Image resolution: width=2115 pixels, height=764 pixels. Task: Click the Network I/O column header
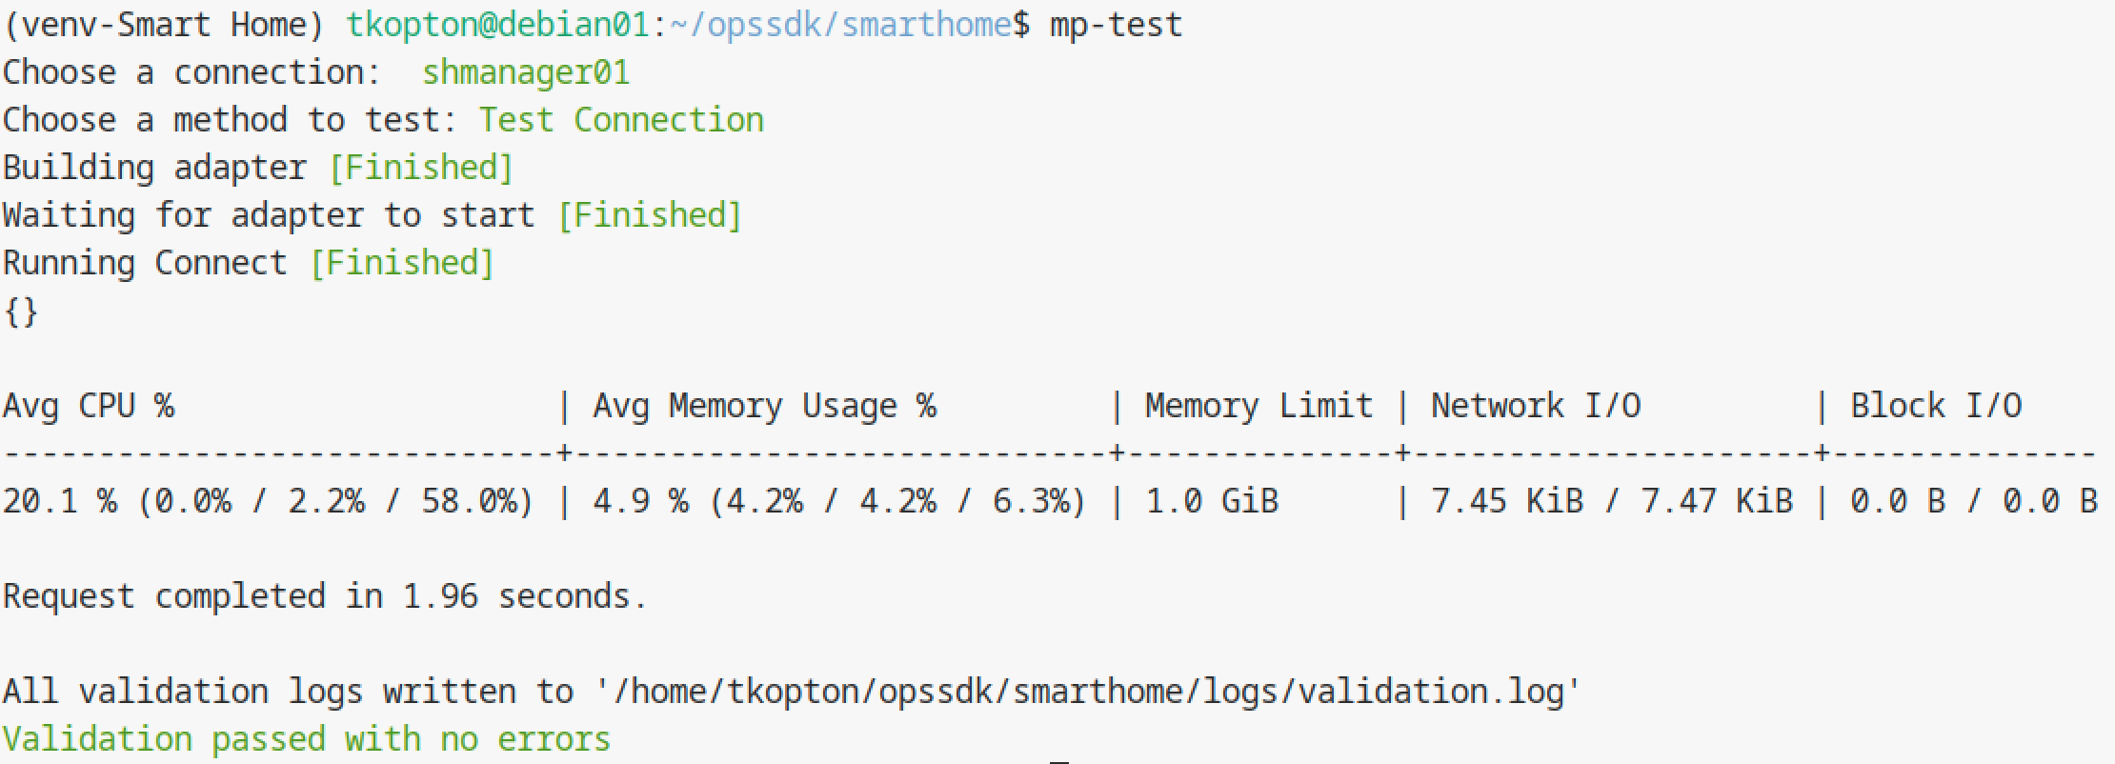coord(1536,406)
